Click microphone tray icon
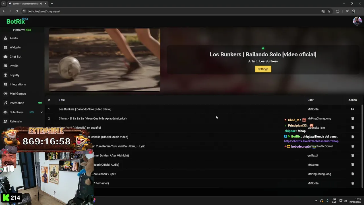The height and width of the screenshot is (205, 364). (x=327, y=201)
